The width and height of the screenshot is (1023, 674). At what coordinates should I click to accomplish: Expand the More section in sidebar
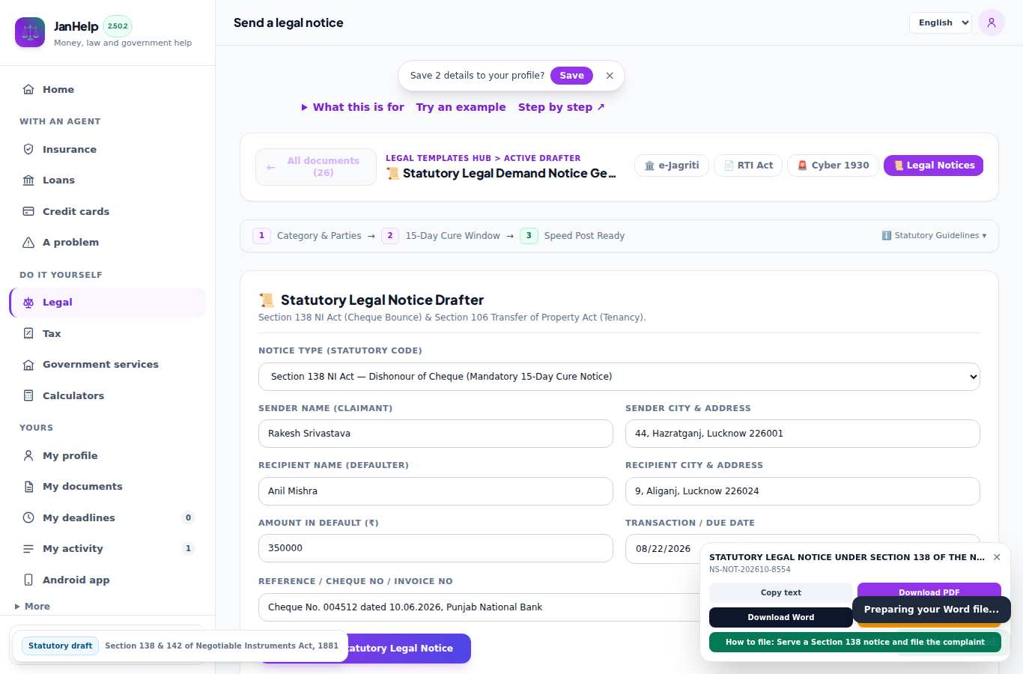33,607
